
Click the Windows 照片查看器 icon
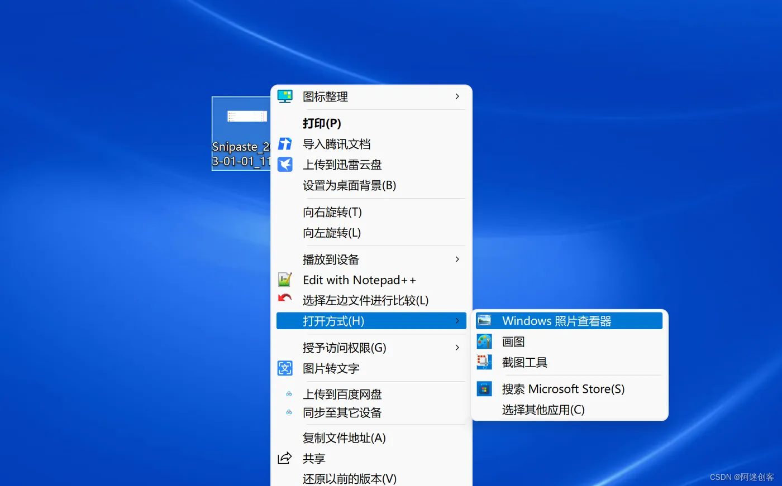(484, 321)
